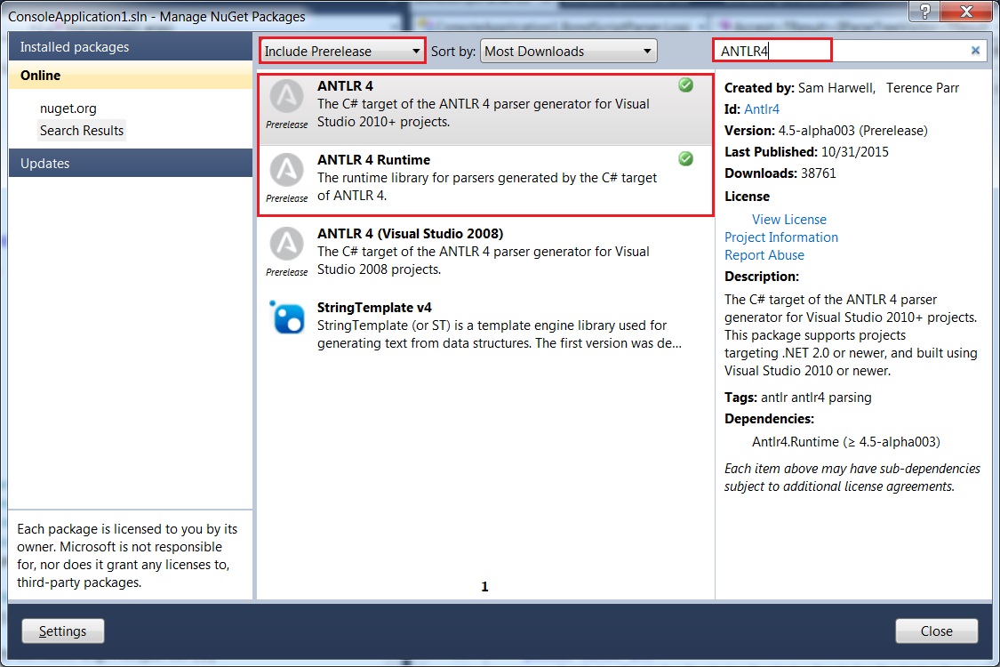Click the ANTLR 4 (Visual Studio 2008) logo icon
The width and height of the screenshot is (1000, 667).
coord(287,243)
